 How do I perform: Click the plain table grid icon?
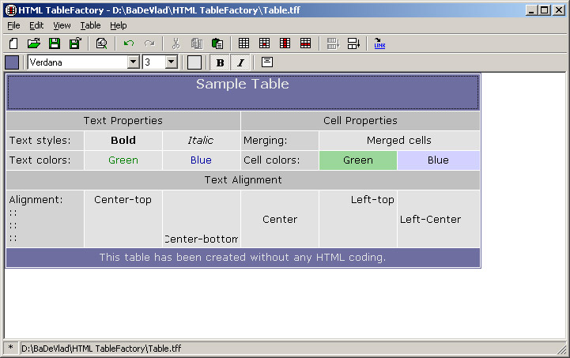[243, 43]
